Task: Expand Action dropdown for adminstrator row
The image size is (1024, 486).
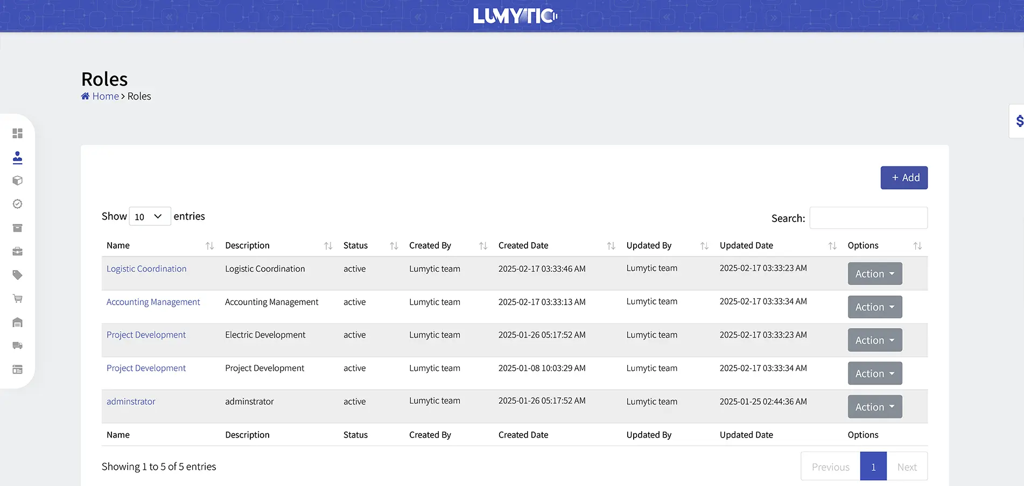Action: [x=874, y=407]
